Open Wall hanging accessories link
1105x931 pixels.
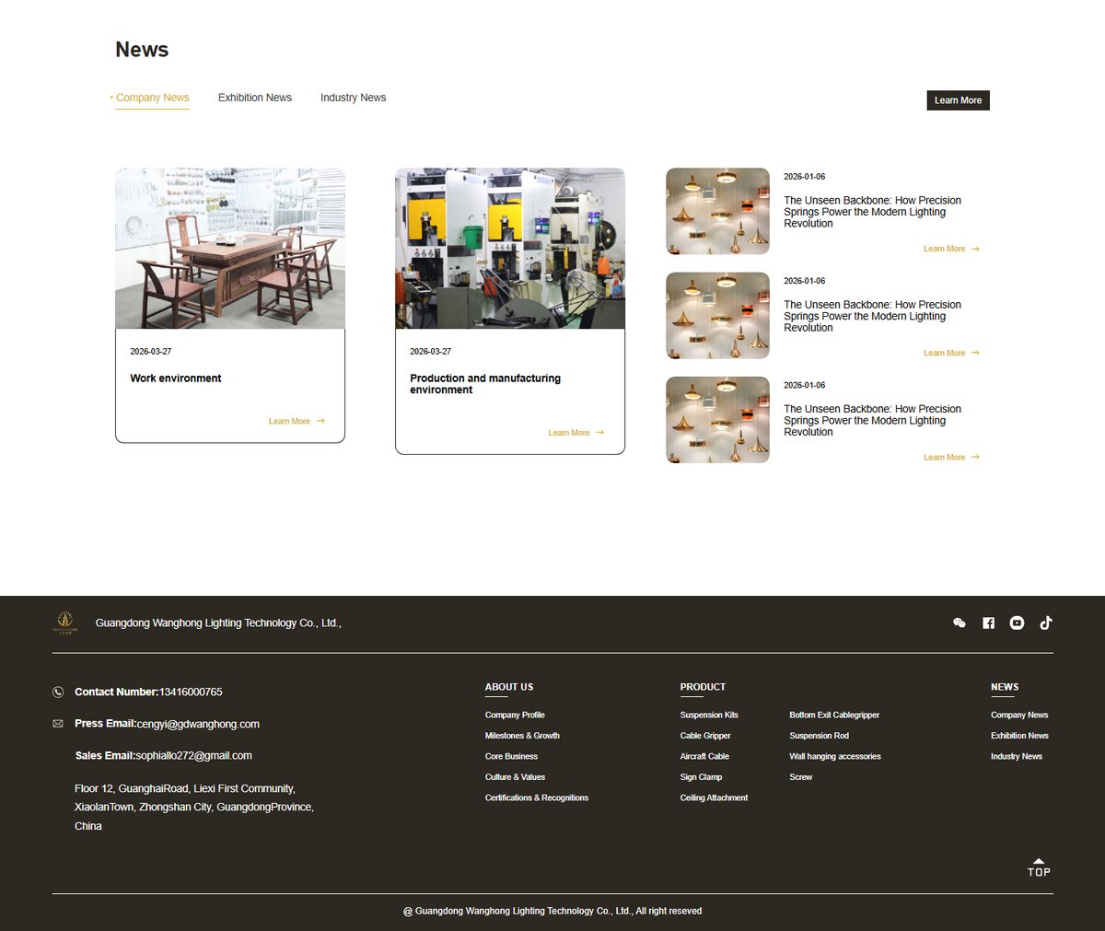tap(835, 757)
